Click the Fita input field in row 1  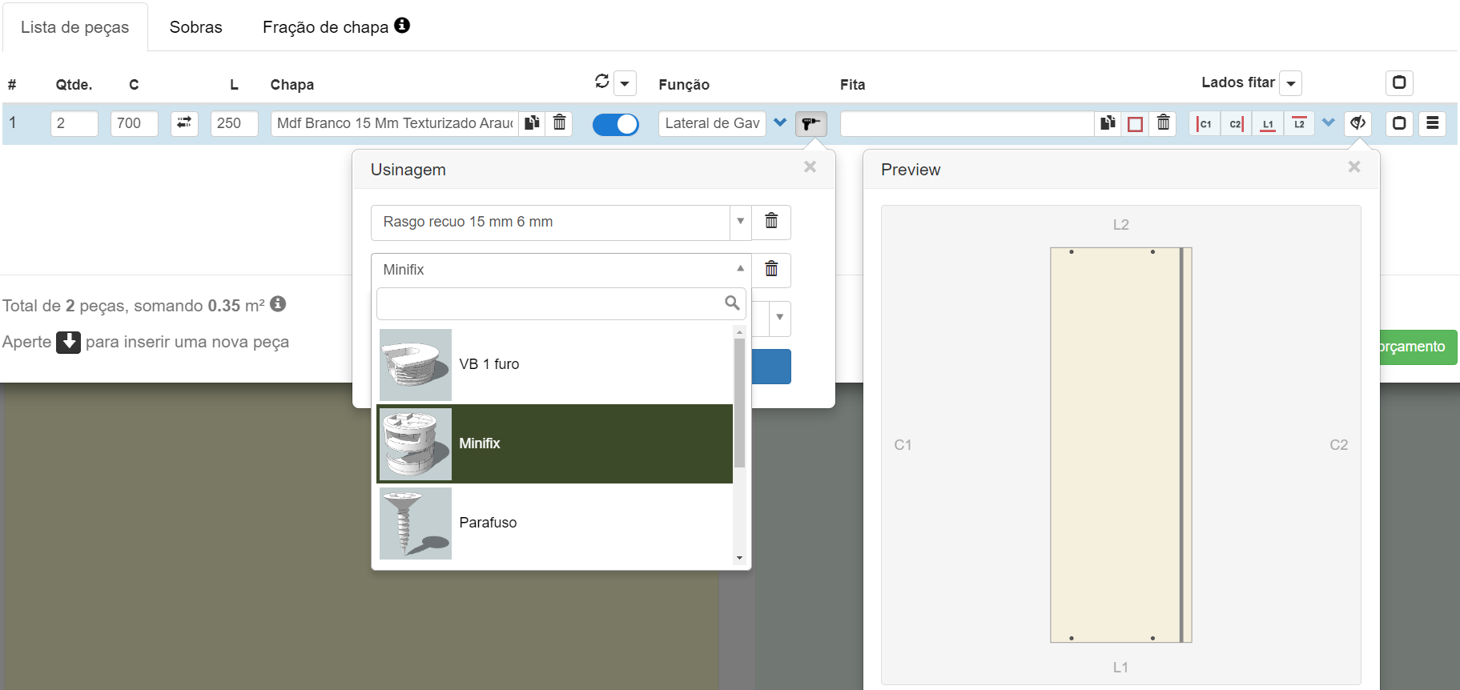click(966, 123)
